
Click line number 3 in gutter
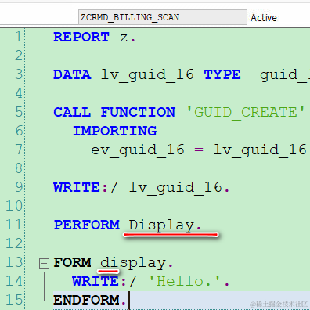(18, 74)
